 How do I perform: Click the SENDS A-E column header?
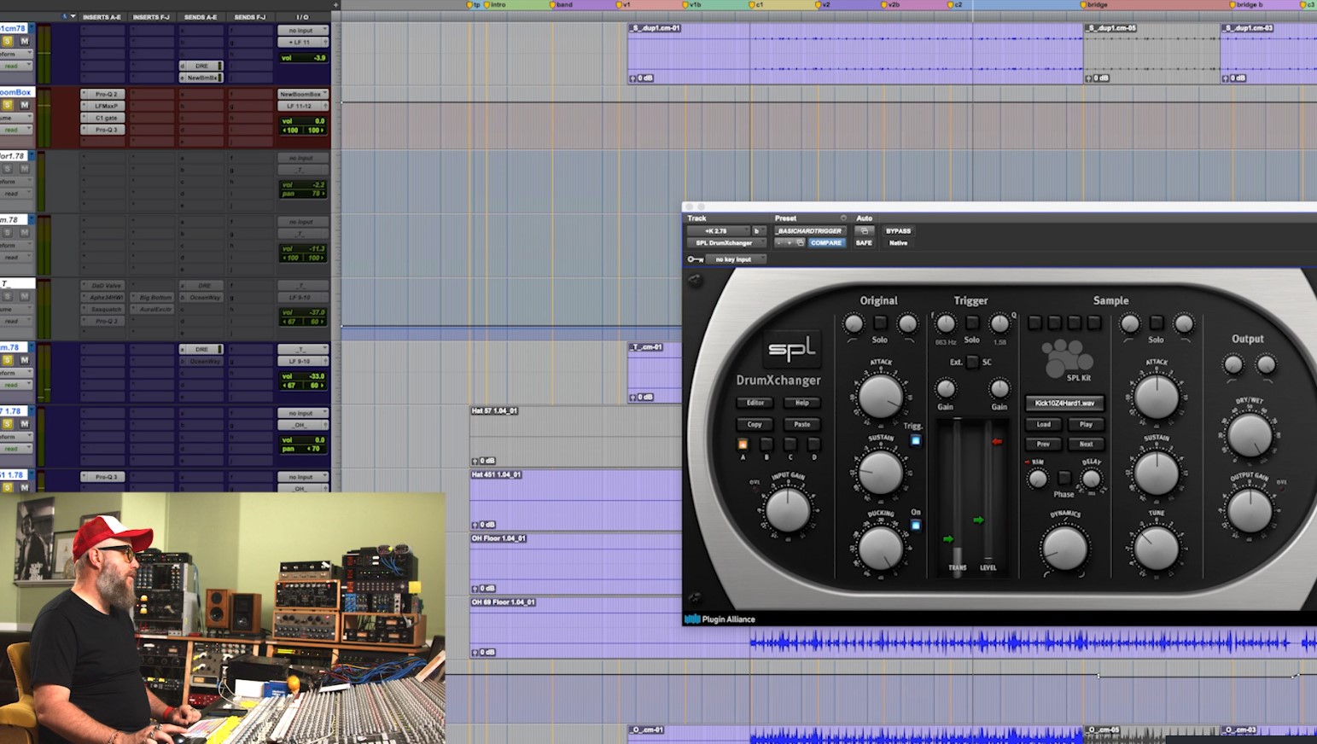coord(201,17)
